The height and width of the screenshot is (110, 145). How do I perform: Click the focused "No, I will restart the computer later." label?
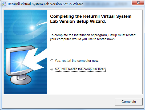click(80, 69)
